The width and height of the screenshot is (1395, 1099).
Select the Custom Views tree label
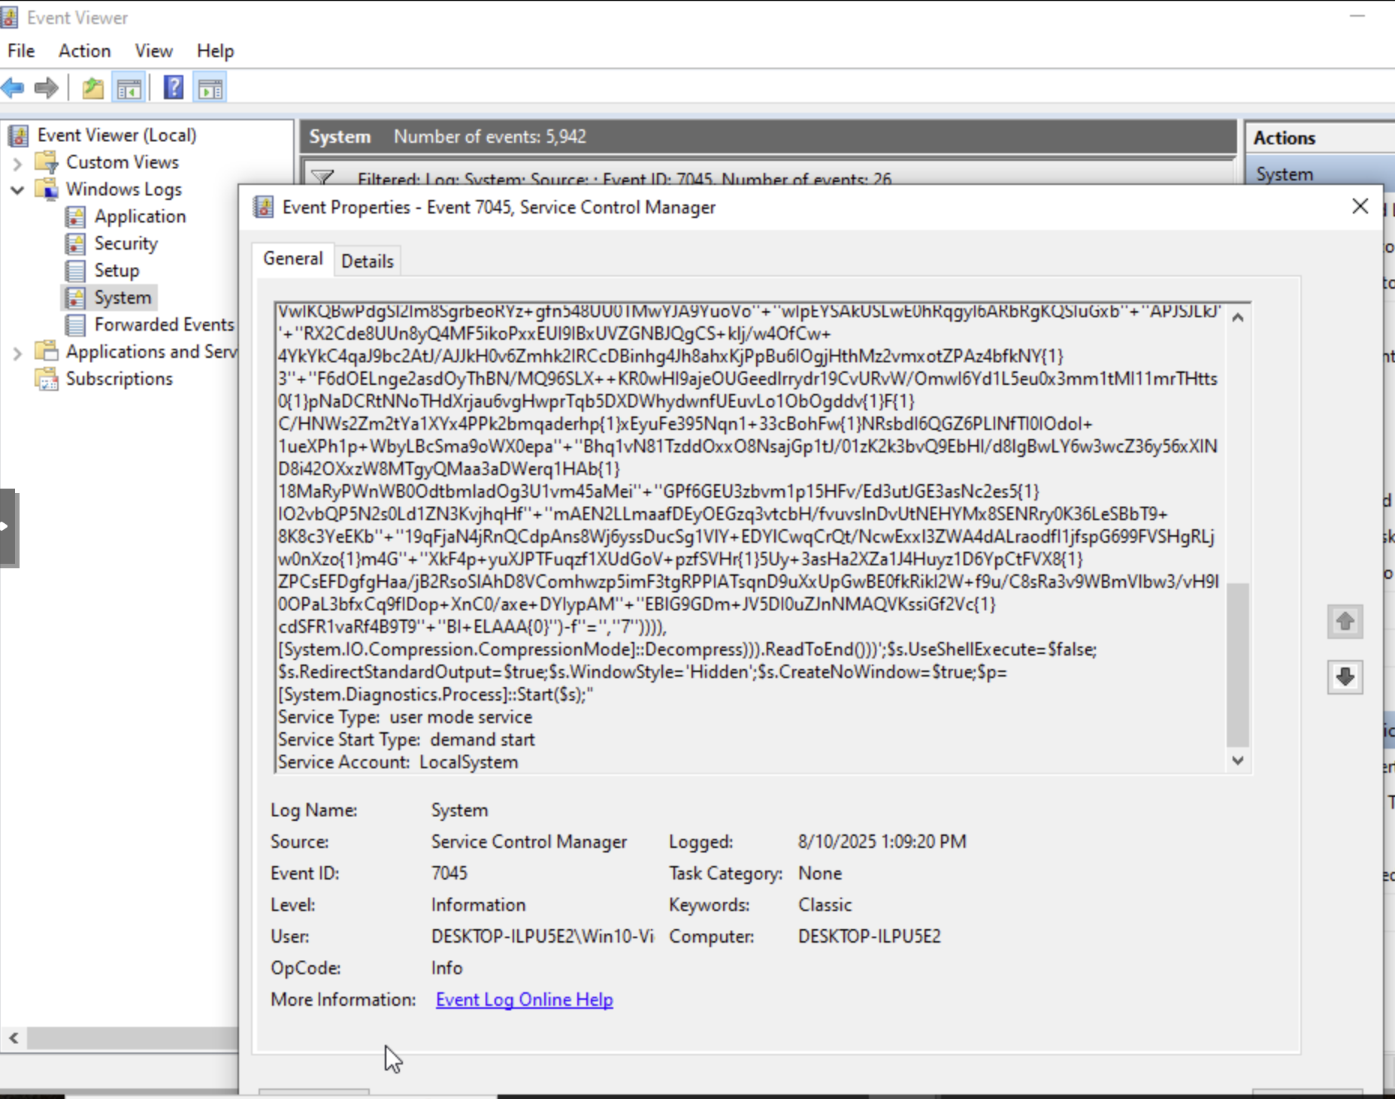[123, 162]
